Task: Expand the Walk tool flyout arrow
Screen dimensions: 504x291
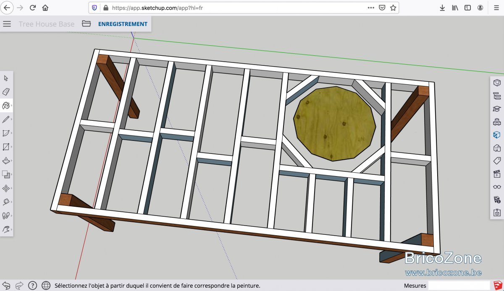Action: click(12, 216)
